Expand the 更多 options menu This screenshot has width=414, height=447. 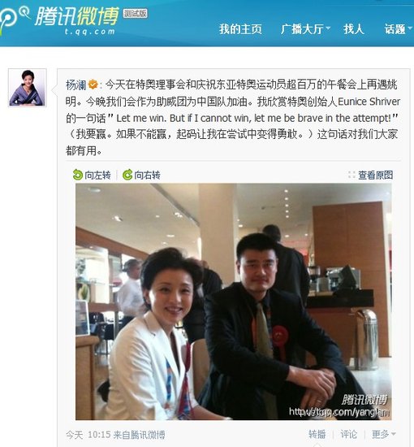click(383, 435)
